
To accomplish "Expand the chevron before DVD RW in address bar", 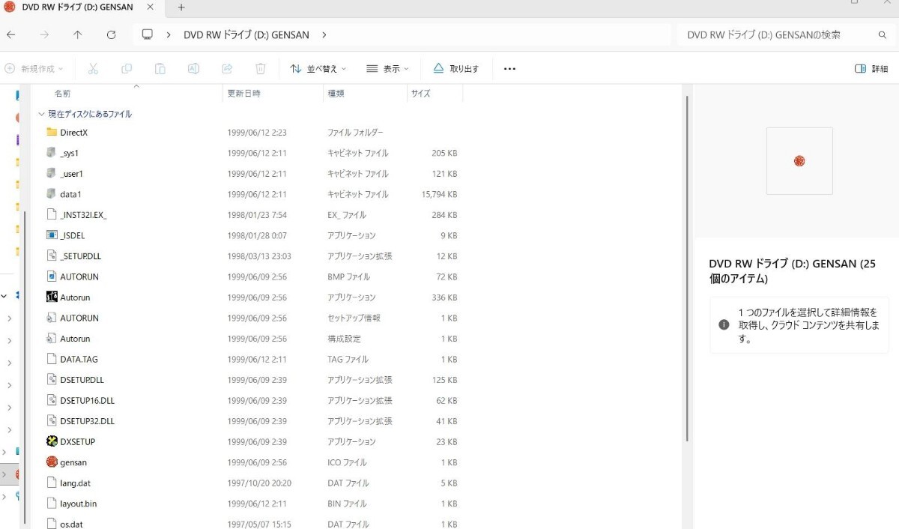I will tap(169, 35).
